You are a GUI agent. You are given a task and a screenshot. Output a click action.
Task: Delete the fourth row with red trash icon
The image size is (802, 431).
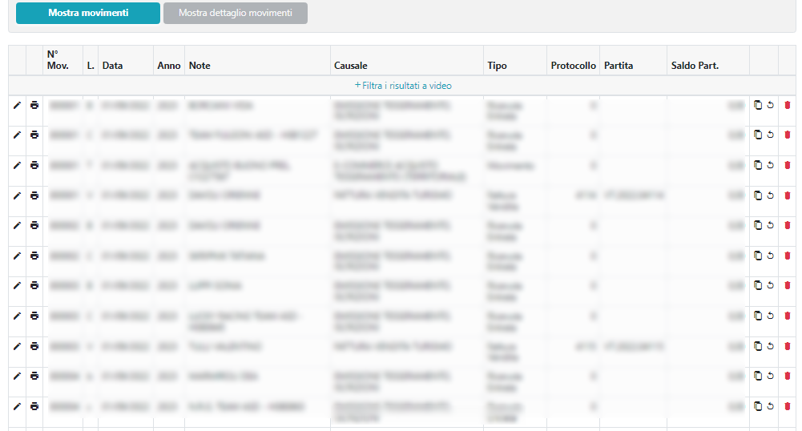pos(787,195)
